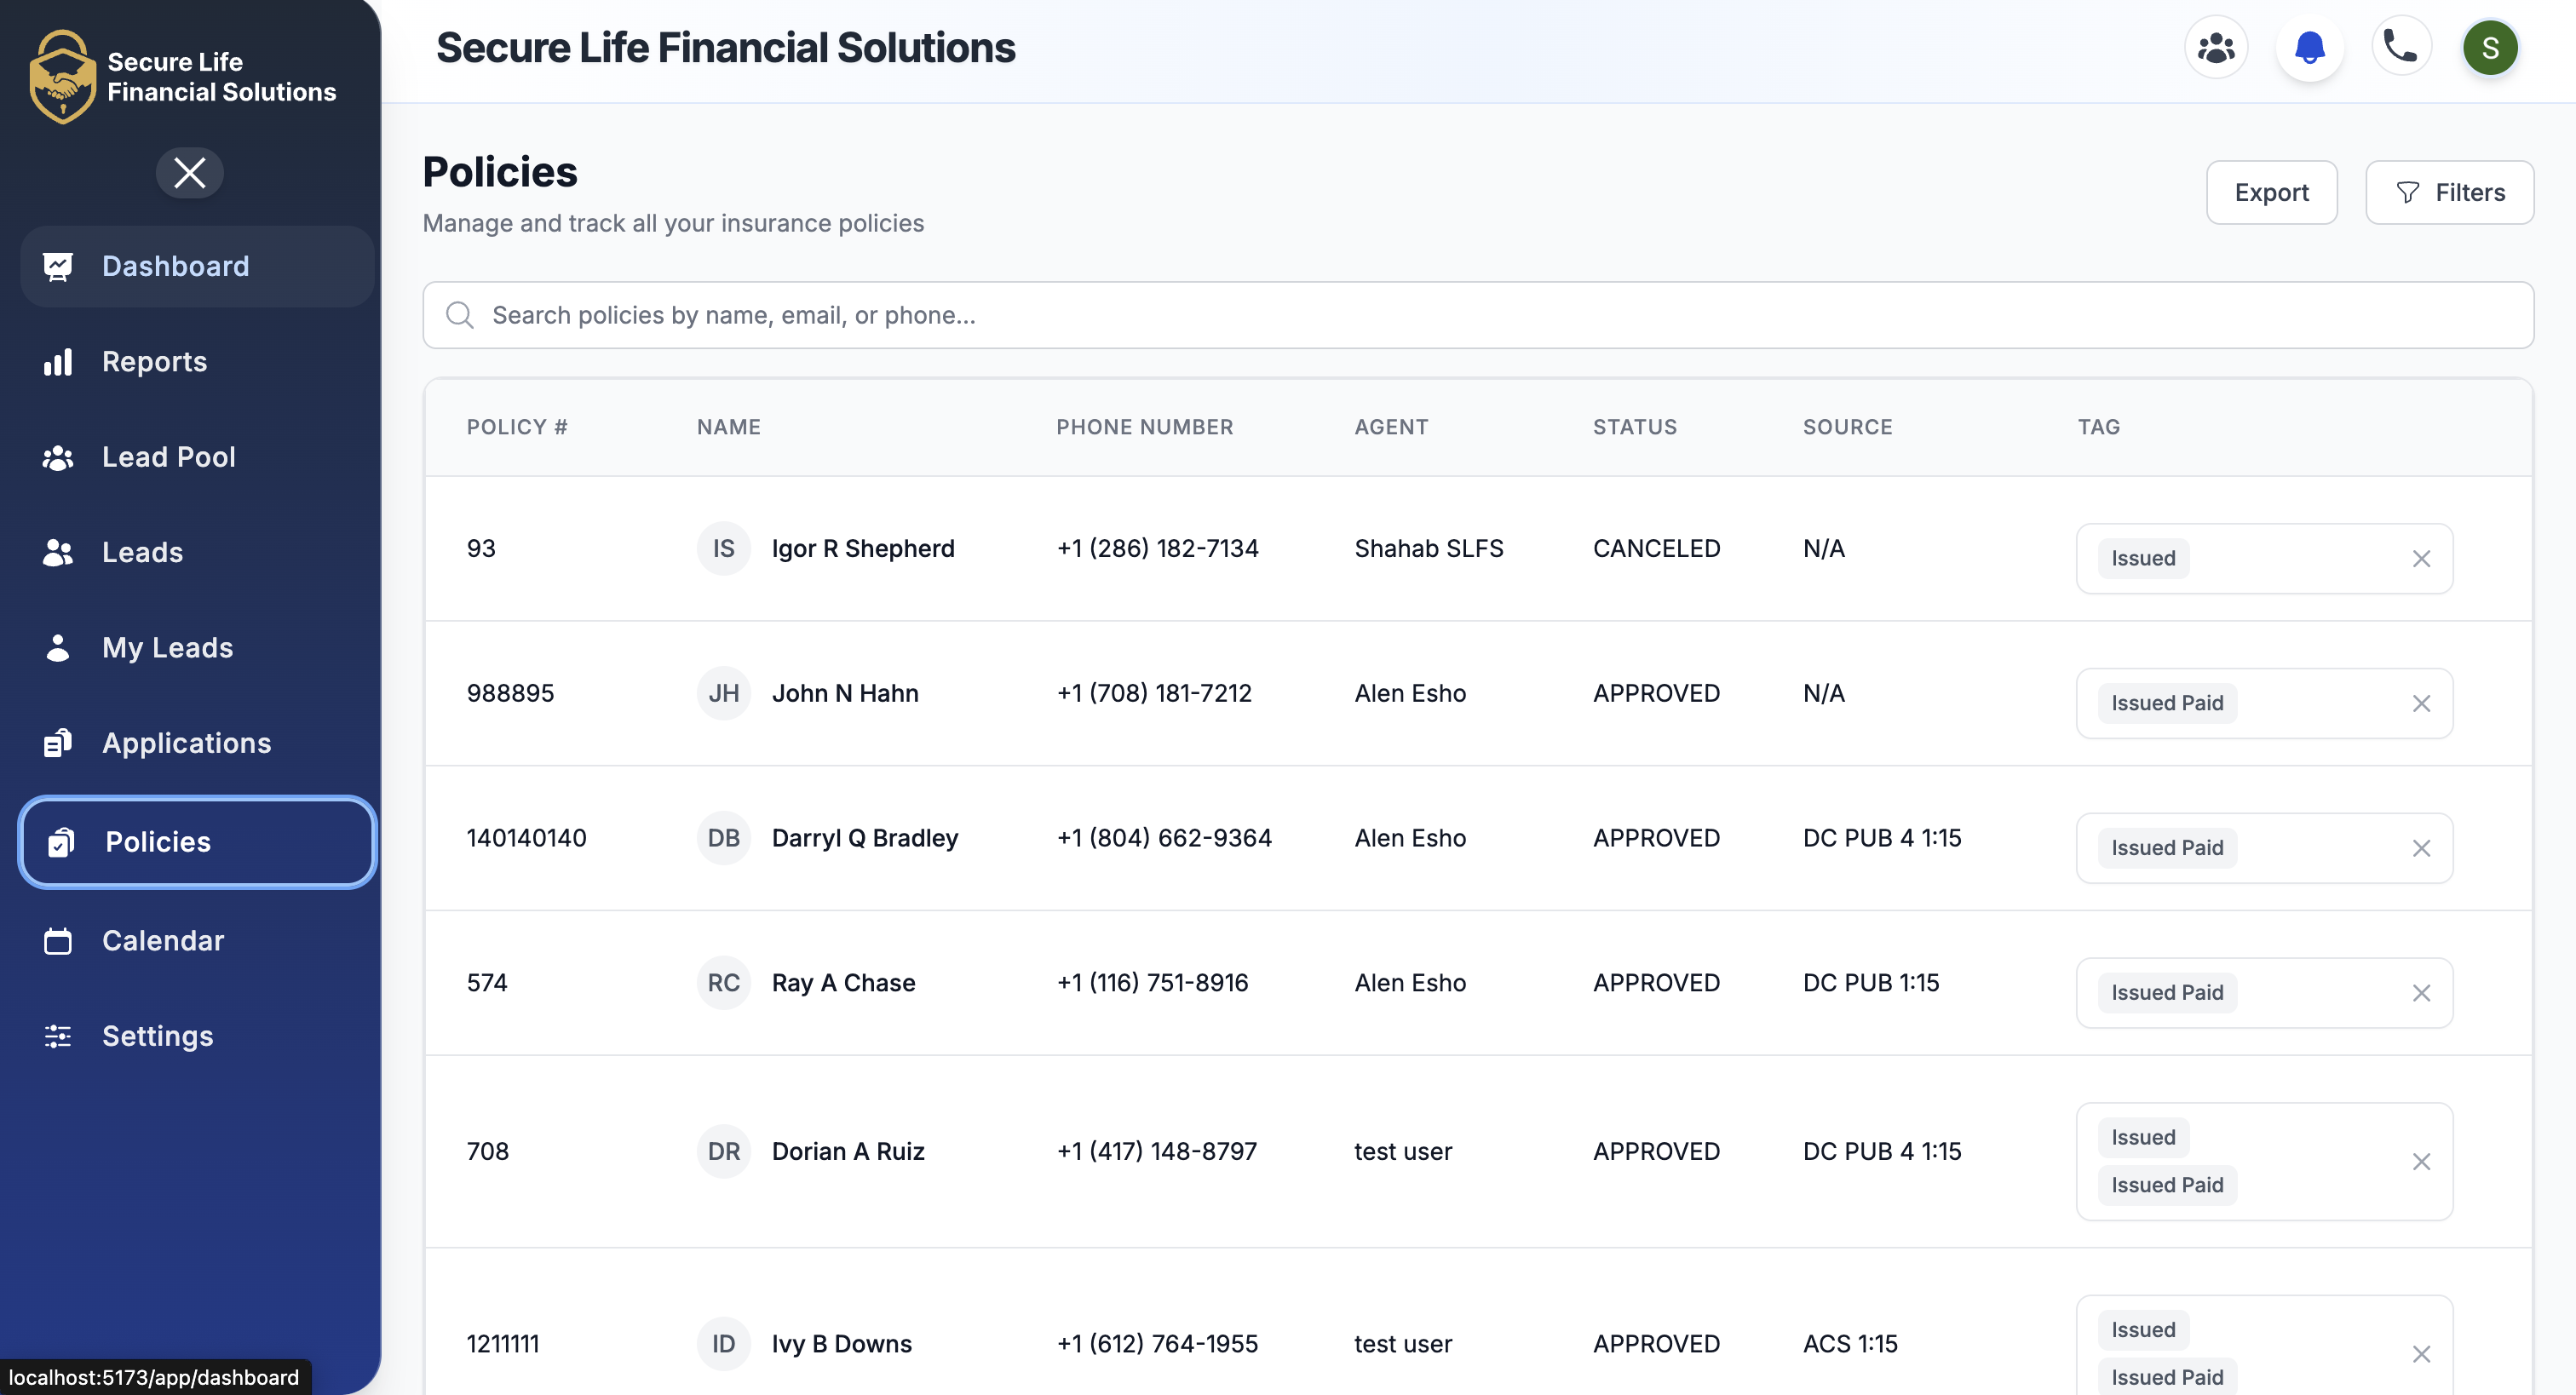Click the ID avatar for Ivy Downs
The width and height of the screenshot is (2576, 1395).
pos(723,1344)
